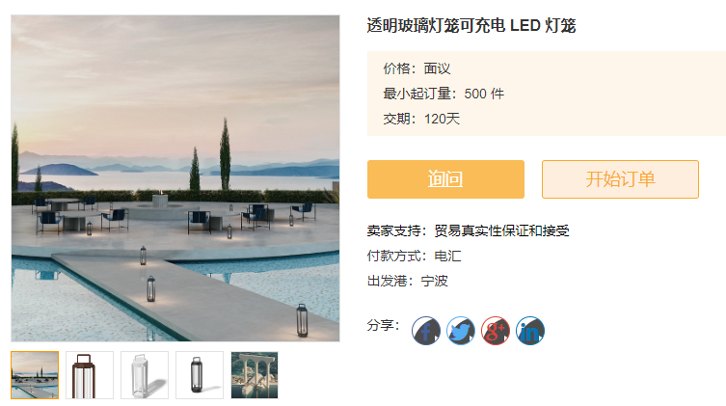
Task: Select the brown-frame lantern thumbnail
Action: click(x=90, y=375)
